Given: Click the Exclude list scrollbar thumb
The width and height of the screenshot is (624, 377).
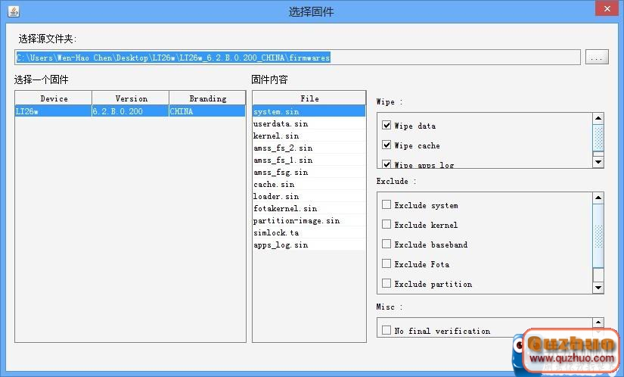Looking at the screenshot, I should pos(598,235).
